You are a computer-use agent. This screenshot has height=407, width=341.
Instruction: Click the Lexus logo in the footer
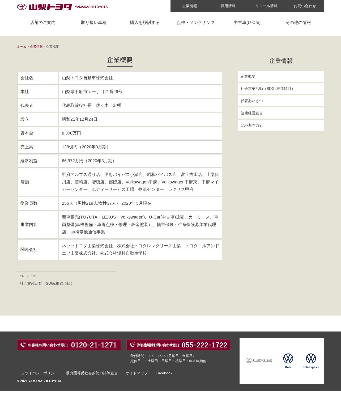[x=259, y=360]
